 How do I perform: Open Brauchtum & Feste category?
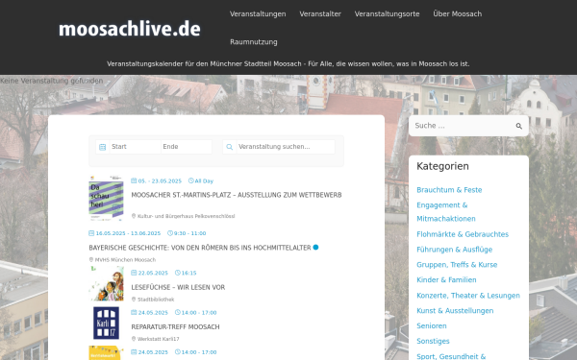point(449,190)
